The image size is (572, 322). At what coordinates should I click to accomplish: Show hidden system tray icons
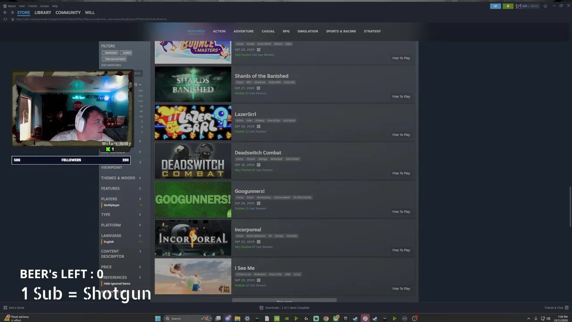pyautogui.click(x=529, y=318)
